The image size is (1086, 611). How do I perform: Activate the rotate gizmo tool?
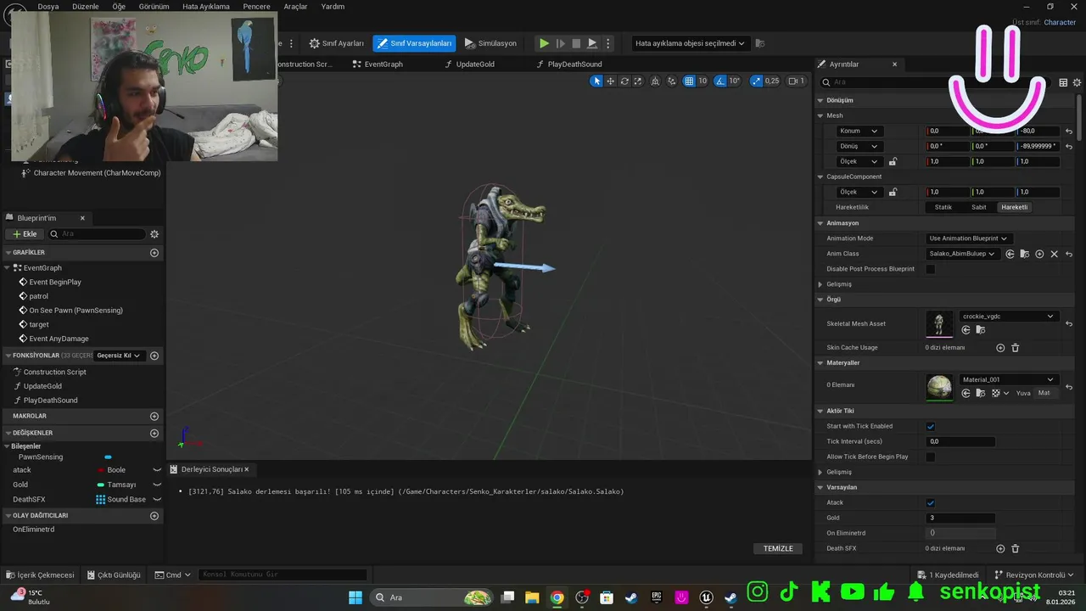[x=624, y=81]
